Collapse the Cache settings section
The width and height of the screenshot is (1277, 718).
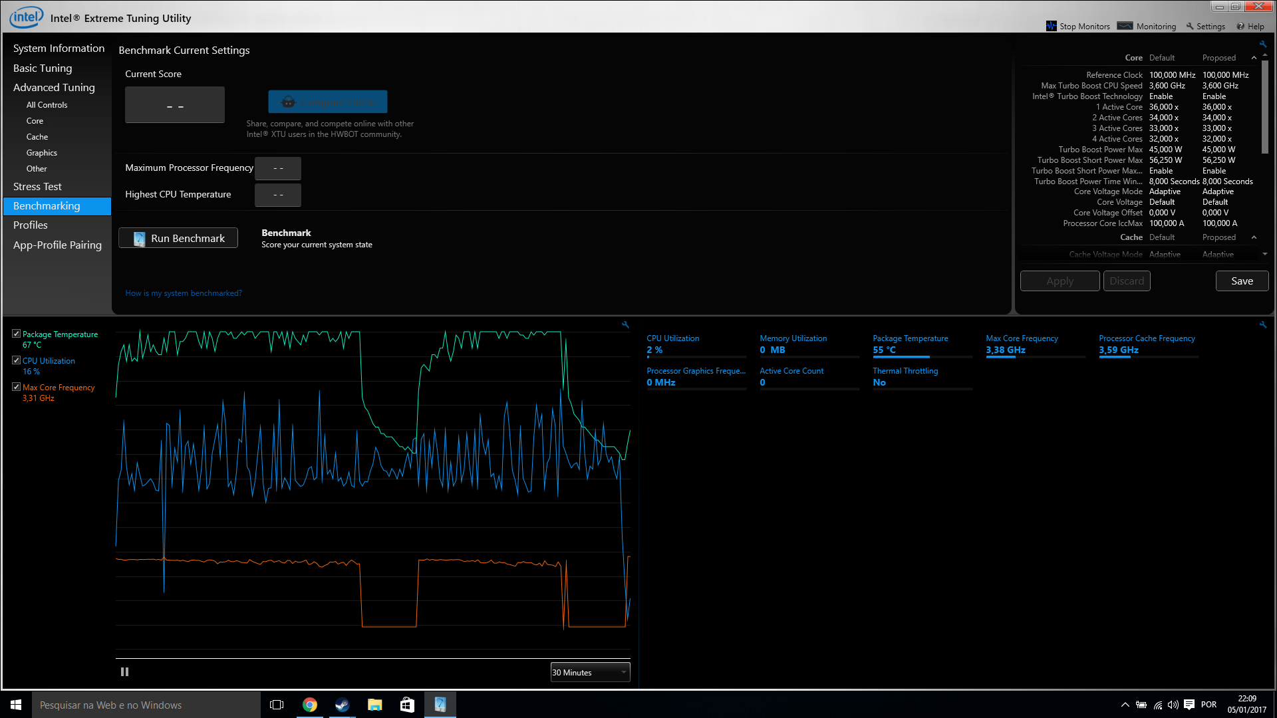(1254, 237)
